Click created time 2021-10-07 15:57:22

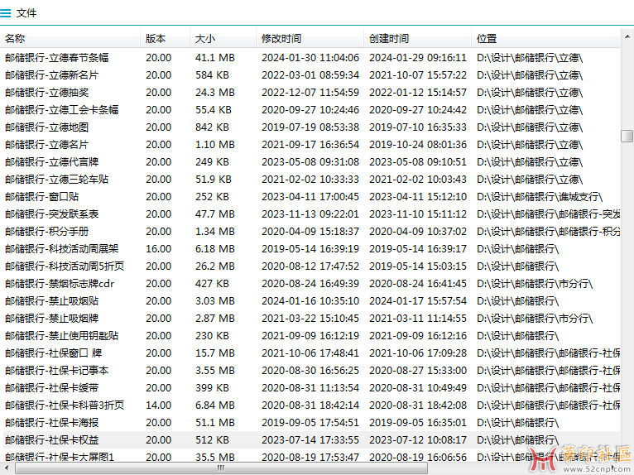click(418, 75)
